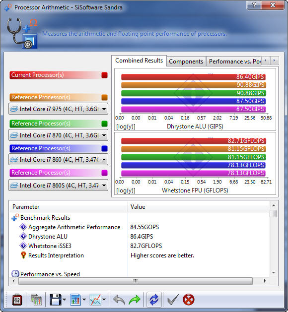
Task: Close the Processor Arithmetic window
Action: click(273, 5)
